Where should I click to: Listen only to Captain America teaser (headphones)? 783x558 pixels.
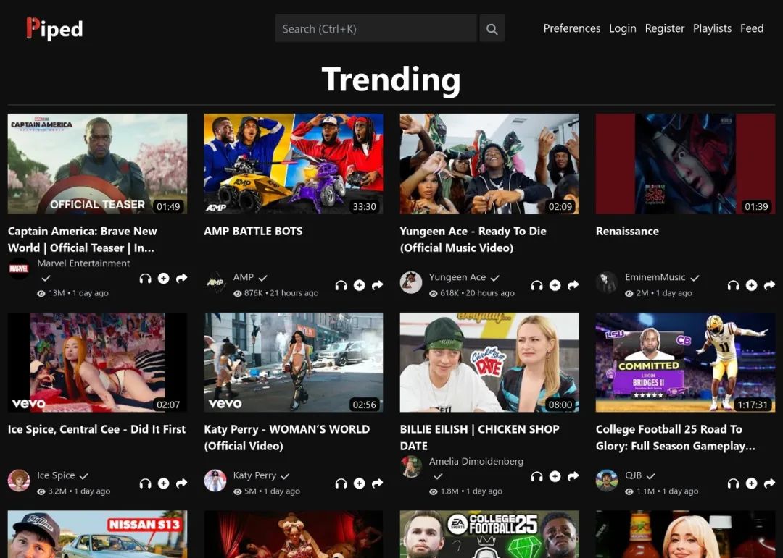click(145, 278)
